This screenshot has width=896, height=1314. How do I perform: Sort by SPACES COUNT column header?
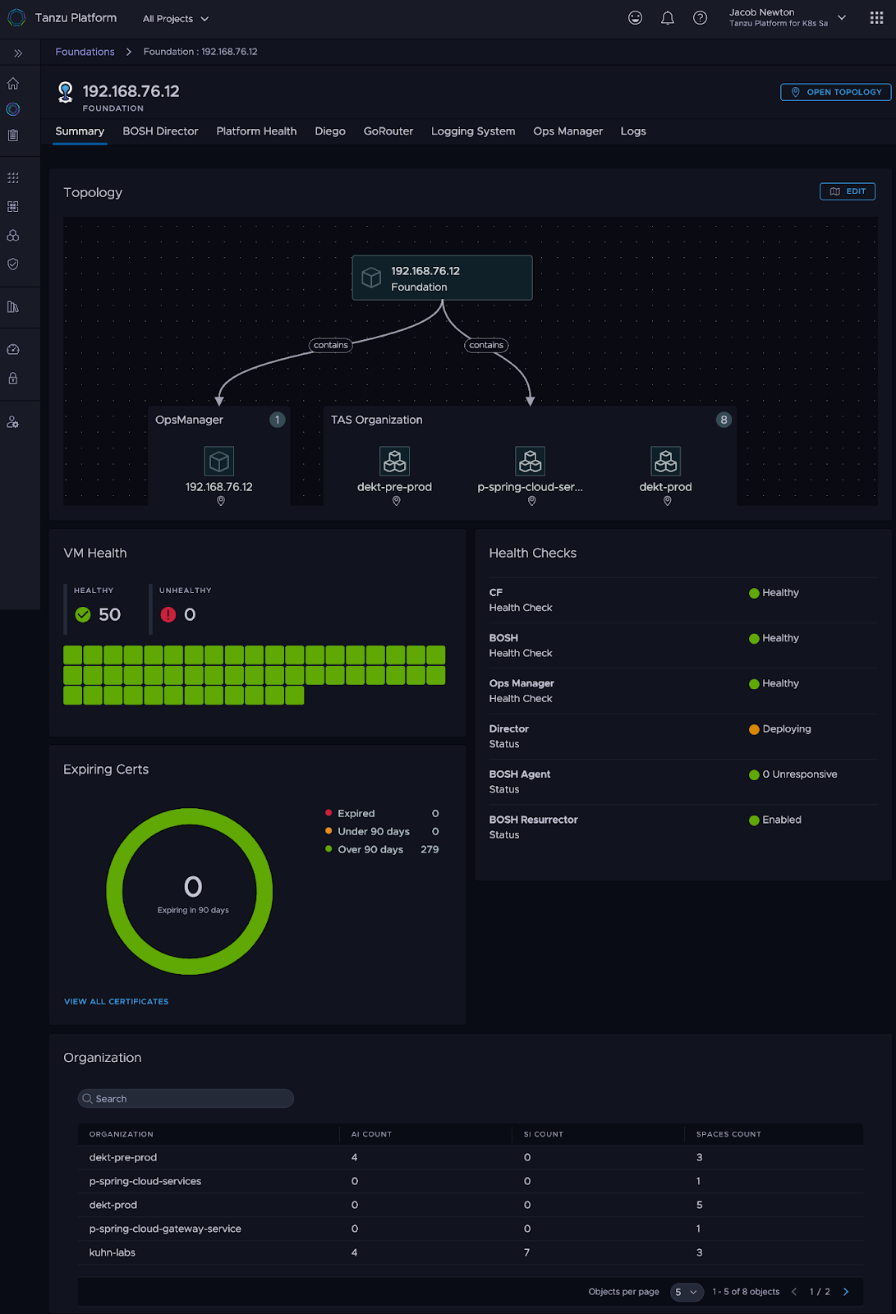(728, 1134)
